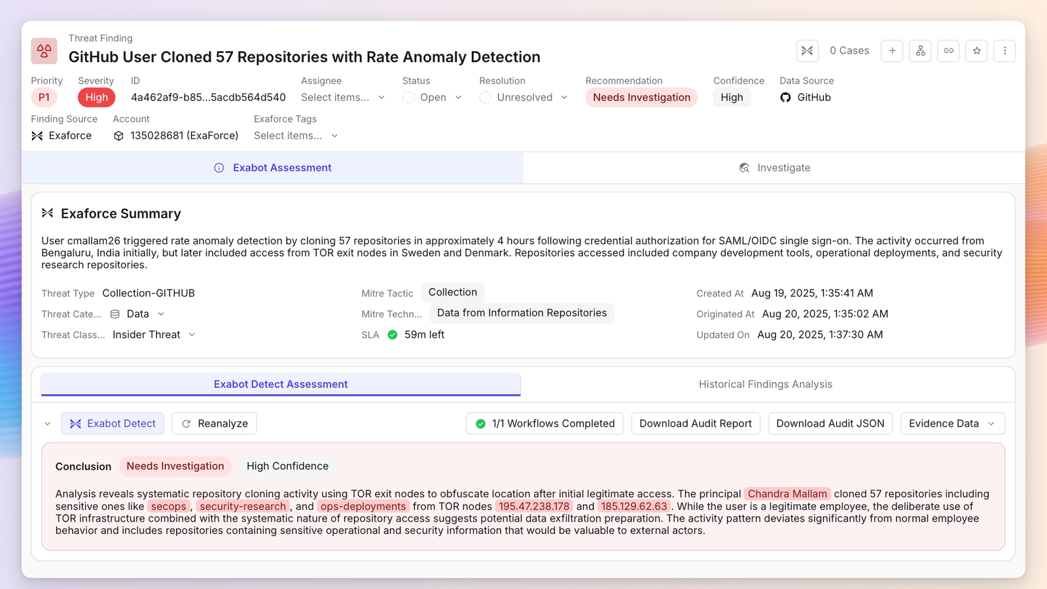Collapse the Exabot Detect section chevron
The height and width of the screenshot is (589, 1047).
48,424
